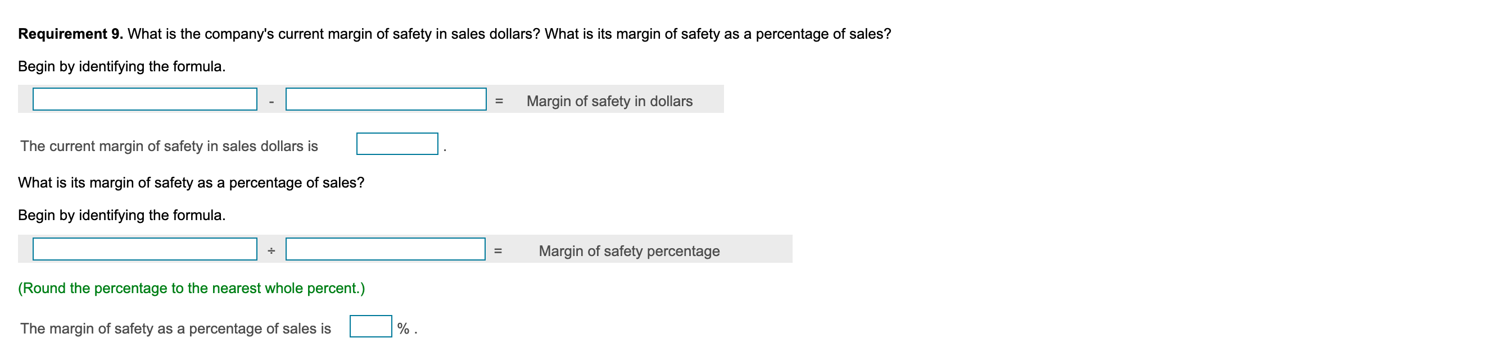Click the first input box of the margin of safety percentage formula

pos(144,250)
